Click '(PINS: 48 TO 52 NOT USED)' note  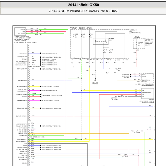point(36,137)
